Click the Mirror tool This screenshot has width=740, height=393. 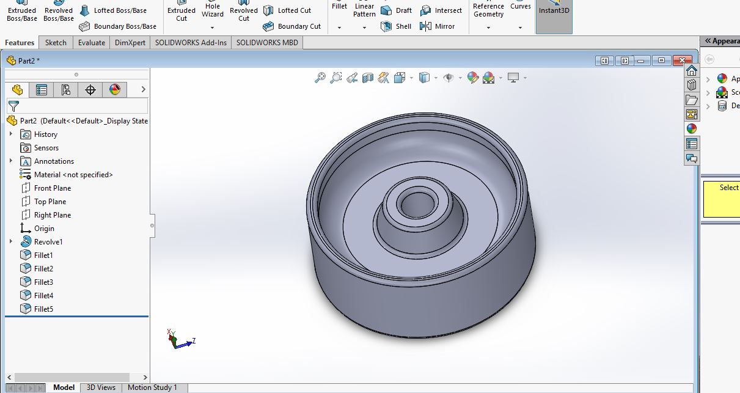point(438,26)
